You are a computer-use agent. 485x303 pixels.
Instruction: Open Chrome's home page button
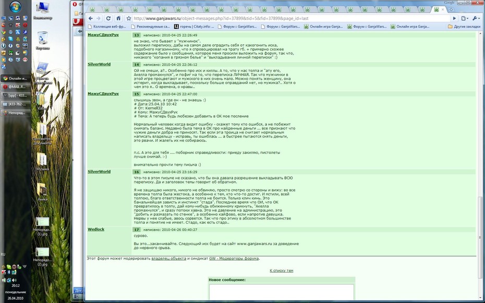pyautogui.click(x=118, y=18)
